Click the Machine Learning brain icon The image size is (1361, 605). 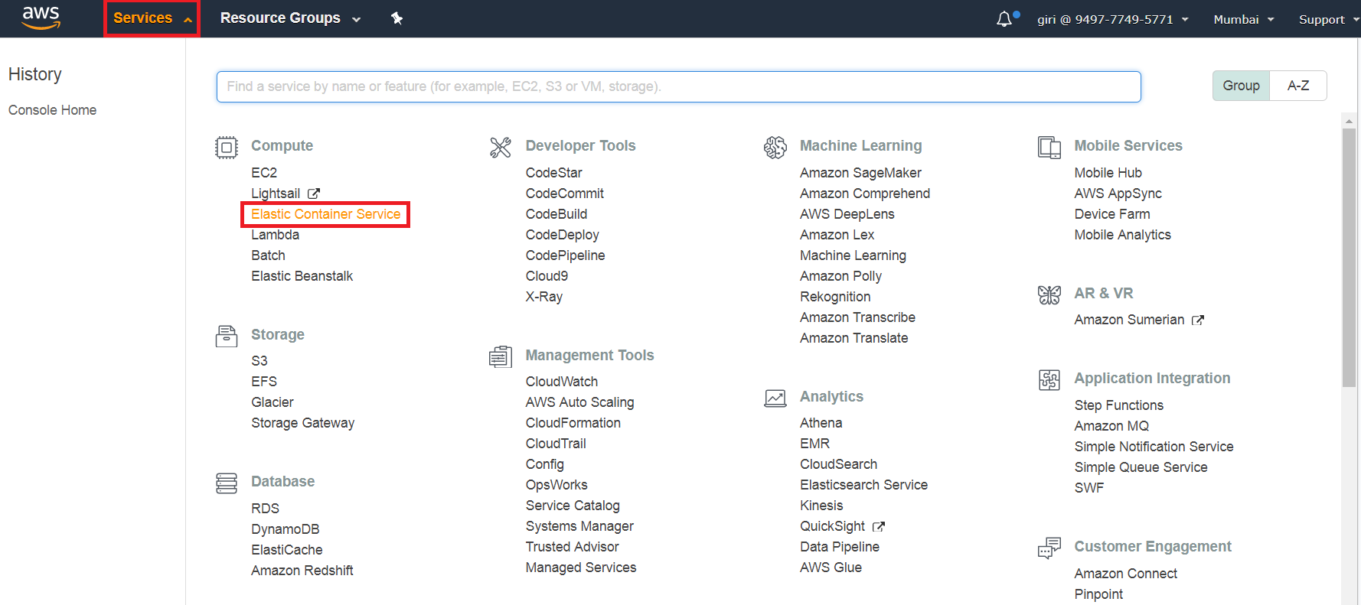[x=775, y=147]
